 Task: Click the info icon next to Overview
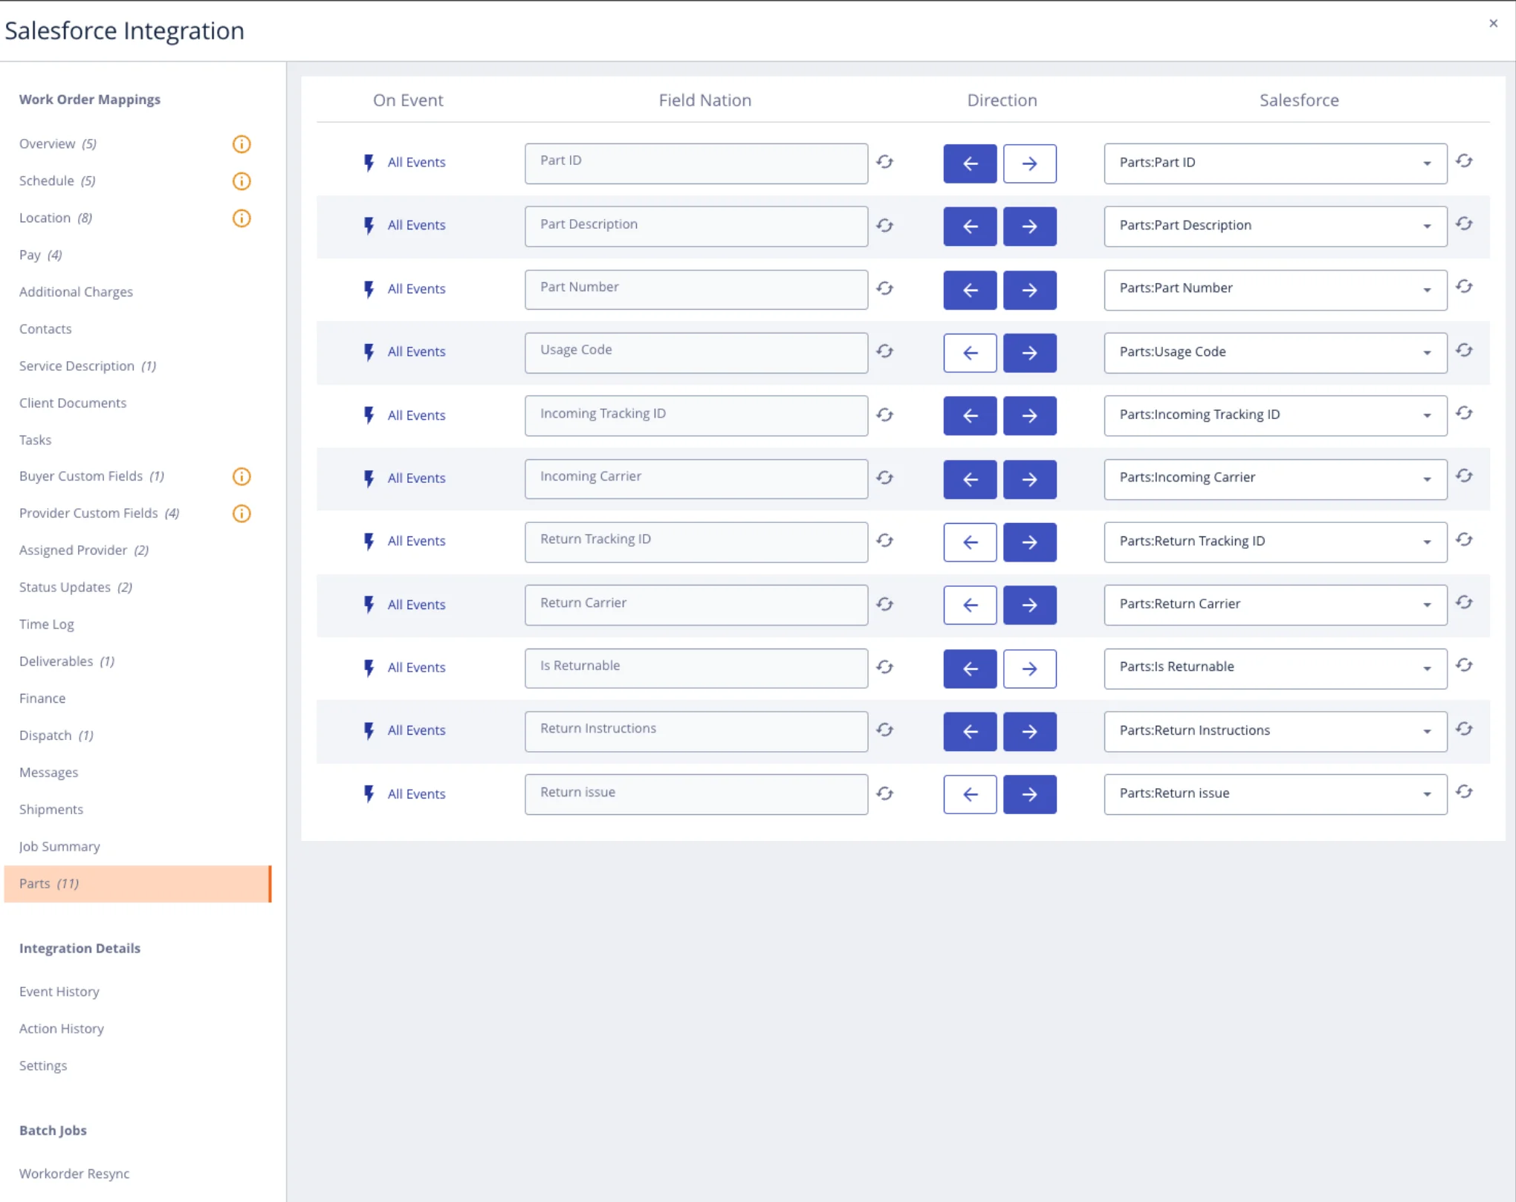click(242, 144)
